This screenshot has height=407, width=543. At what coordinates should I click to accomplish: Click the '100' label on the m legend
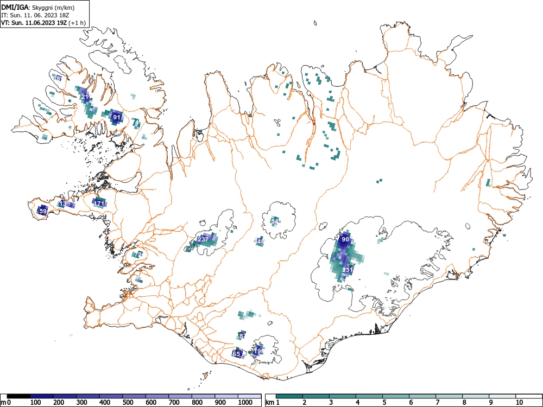click(x=36, y=402)
